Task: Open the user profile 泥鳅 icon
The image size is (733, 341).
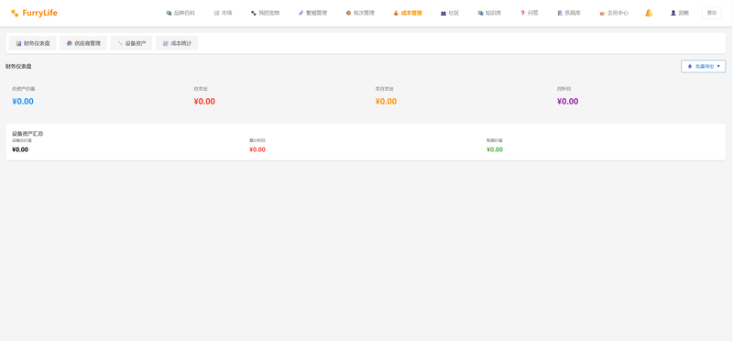Action: pos(680,13)
